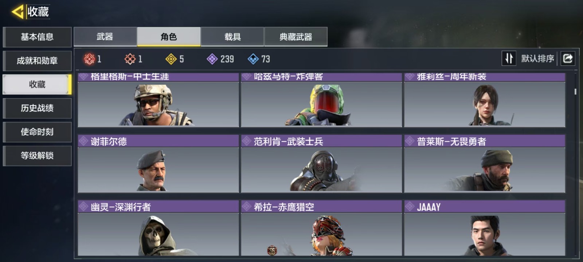The height and width of the screenshot is (262, 583).
Task: Filter by red mythic rarity icon
Action: tap(89, 59)
